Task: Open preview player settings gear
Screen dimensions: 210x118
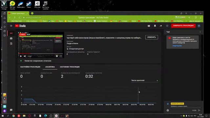Action: coord(57,56)
